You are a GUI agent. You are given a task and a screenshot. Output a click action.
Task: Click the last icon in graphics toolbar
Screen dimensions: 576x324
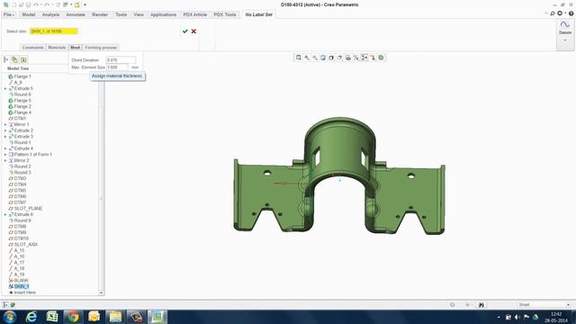[x=381, y=58]
